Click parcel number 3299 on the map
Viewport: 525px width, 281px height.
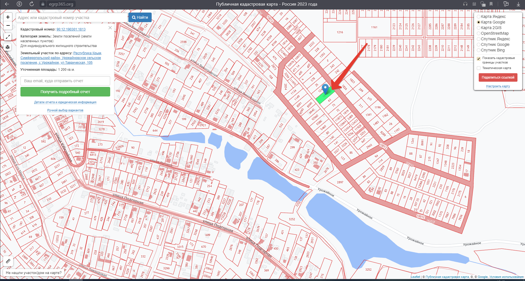coord(166,268)
